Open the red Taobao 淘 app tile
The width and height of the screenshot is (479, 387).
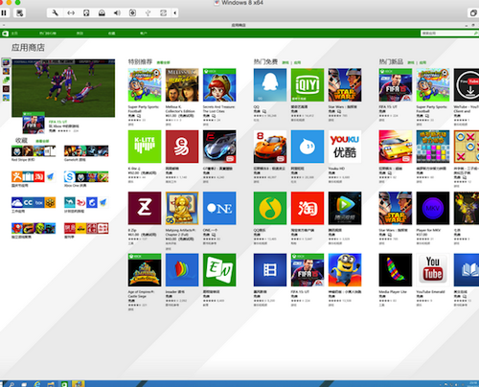pos(308,208)
